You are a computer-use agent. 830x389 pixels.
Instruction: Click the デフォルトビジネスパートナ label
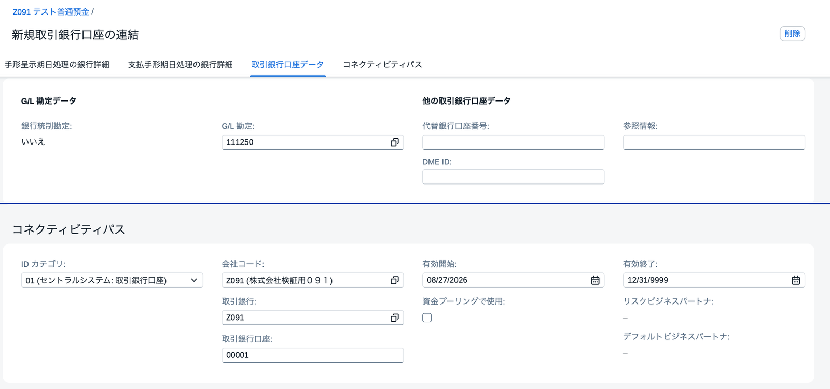click(x=676, y=337)
